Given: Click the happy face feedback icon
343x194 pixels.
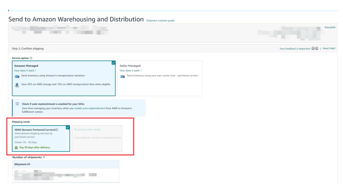Looking at the screenshot, I should (x=313, y=48).
